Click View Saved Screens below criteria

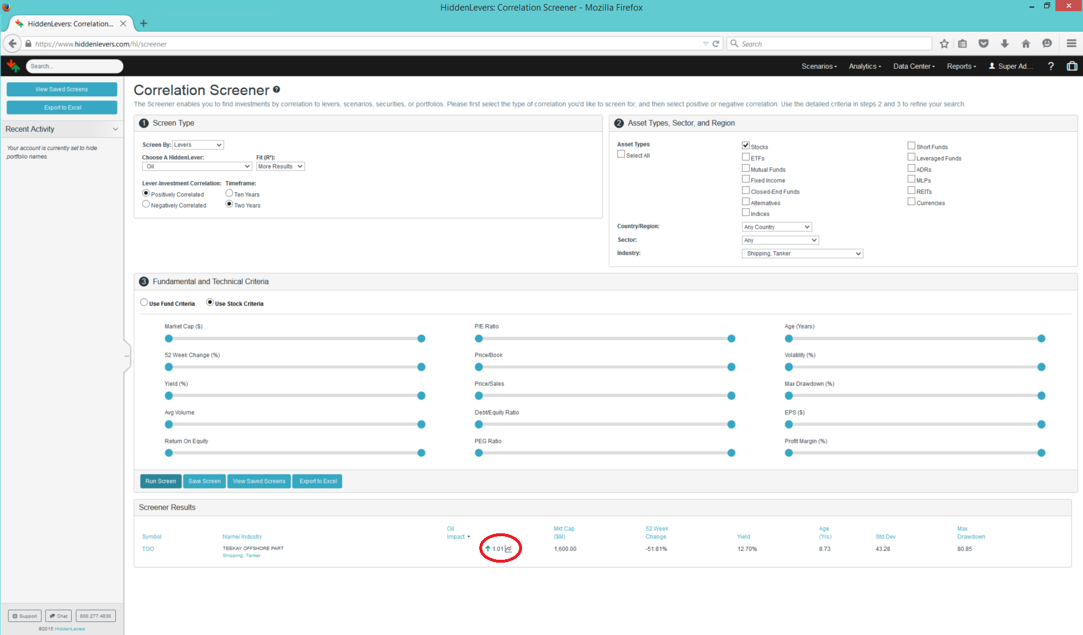click(x=259, y=481)
